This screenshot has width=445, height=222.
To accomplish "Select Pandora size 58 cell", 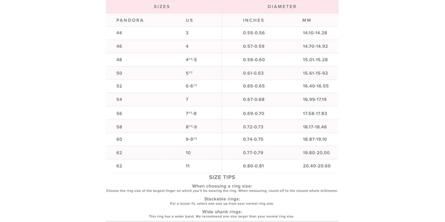I will click(x=119, y=127).
